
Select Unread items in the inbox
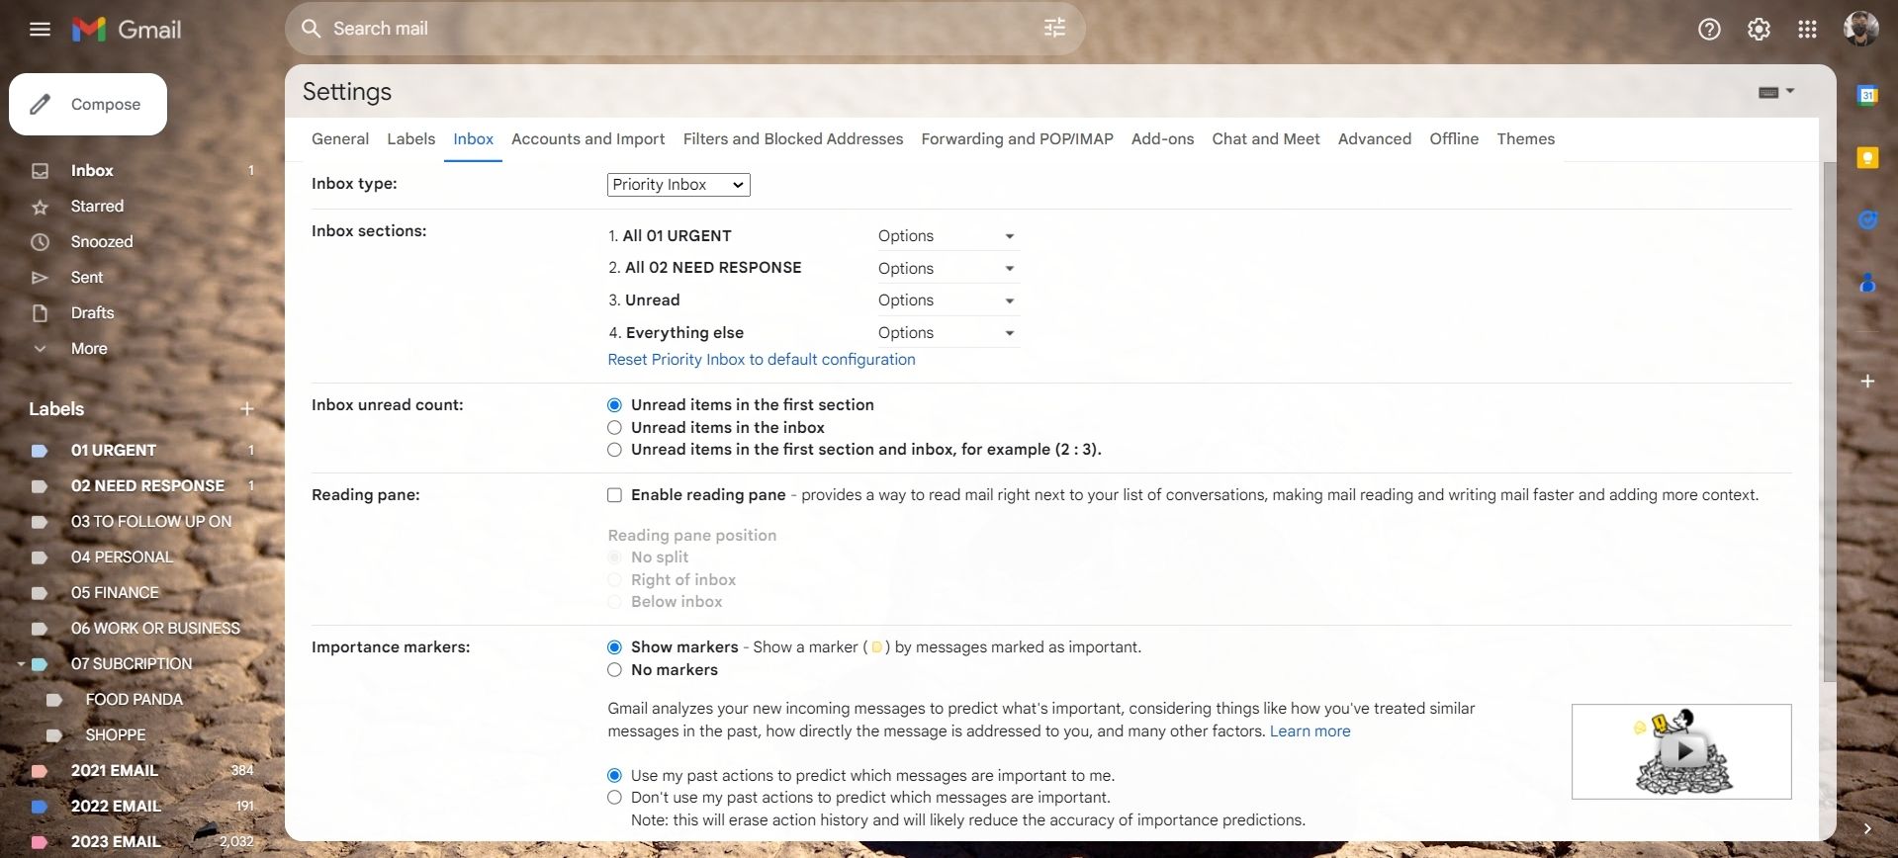[614, 428]
